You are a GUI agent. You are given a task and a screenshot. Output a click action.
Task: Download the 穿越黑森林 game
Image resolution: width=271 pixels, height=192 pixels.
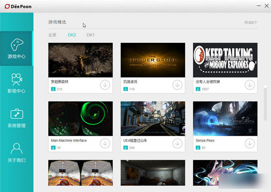pos(105,85)
